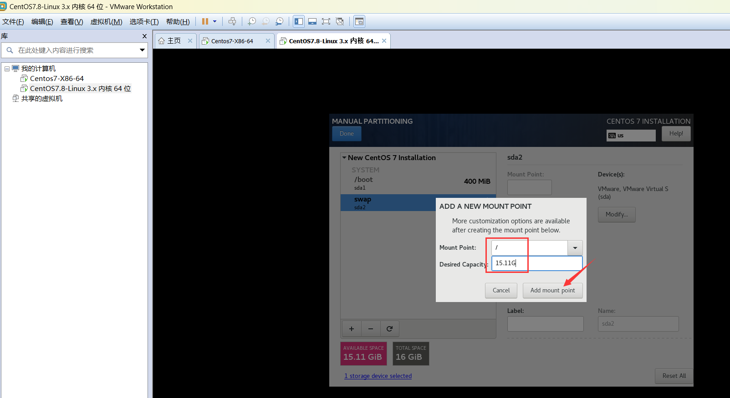Reload storage configuration with refresh button
The width and height of the screenshot is (730, 398).
pos(390,329)
